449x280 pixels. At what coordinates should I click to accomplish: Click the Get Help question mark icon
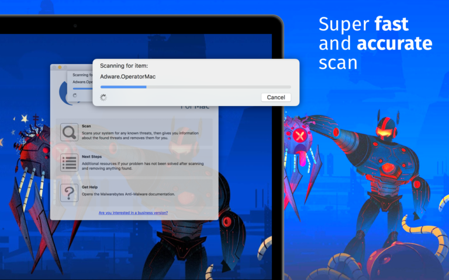click(69, 193)
